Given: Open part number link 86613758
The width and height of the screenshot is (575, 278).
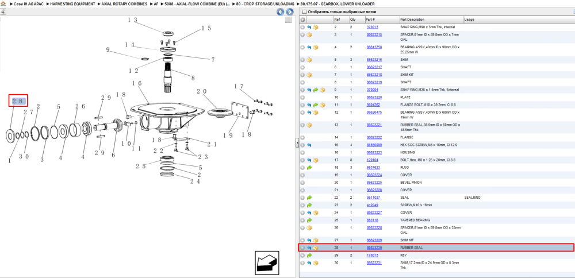Looking at the screenshot, I should click(x=374, y=47).
